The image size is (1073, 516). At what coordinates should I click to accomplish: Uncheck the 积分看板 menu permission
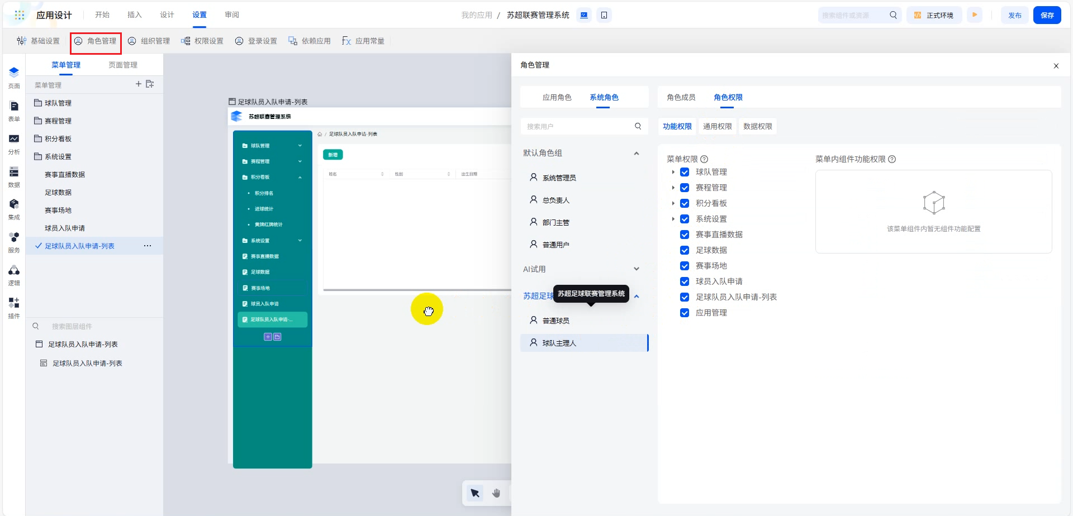[685, 203]
